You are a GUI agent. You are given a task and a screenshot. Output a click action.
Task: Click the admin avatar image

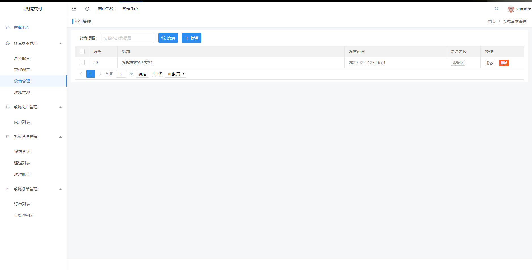point(511,9)
